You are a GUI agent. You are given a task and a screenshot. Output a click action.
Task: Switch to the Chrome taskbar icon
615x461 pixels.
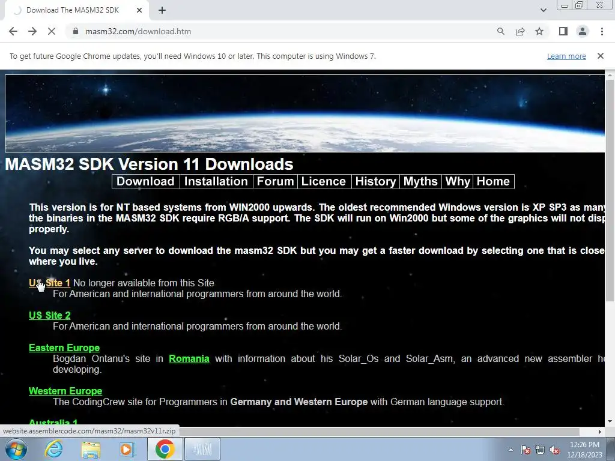[x=165, y=449]
